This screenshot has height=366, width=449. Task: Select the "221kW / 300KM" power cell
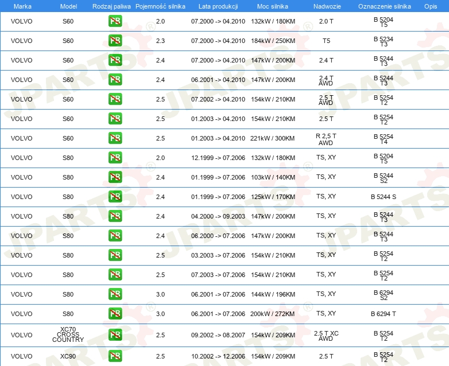pos(272,138)
